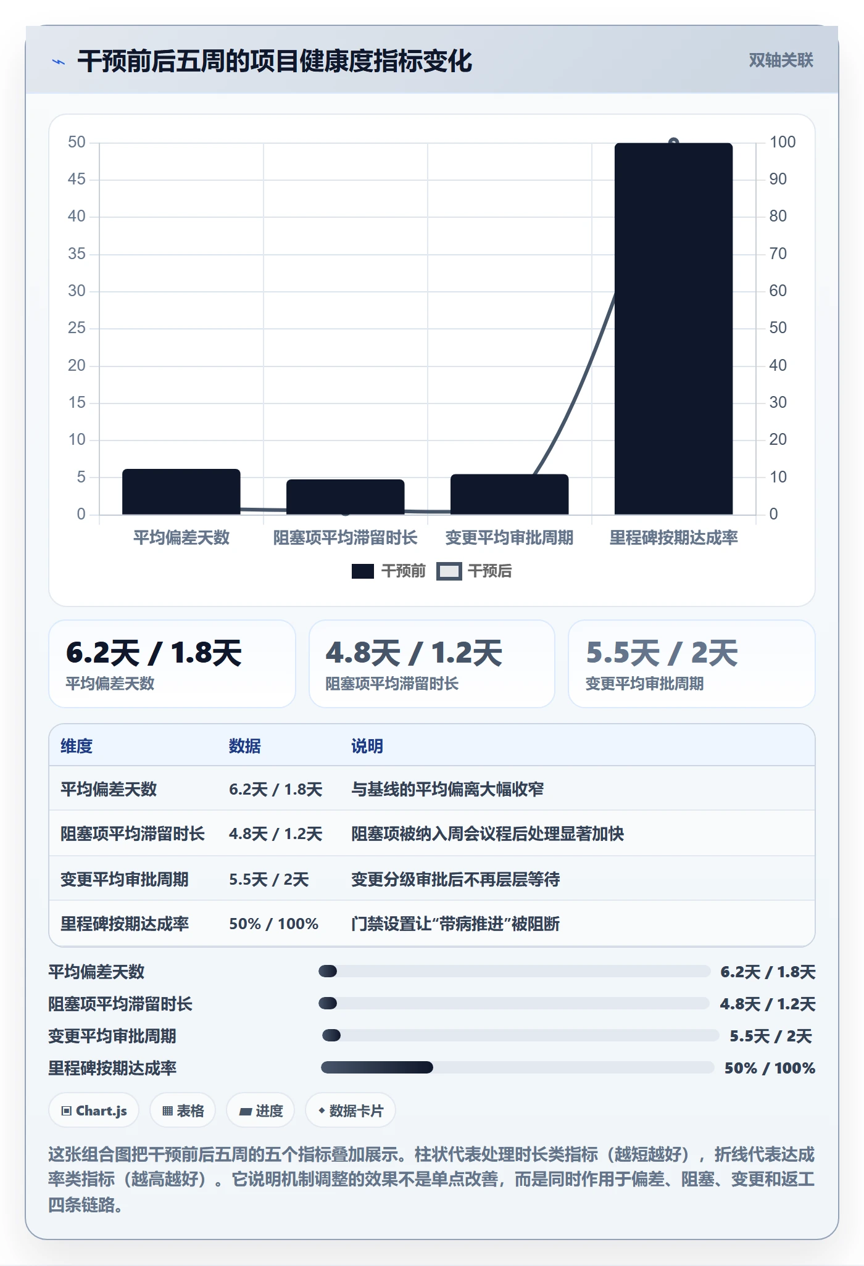The image size is (864, 1266).
Task: Click the 双轴关联 badge in header
Action: (781, 60)
